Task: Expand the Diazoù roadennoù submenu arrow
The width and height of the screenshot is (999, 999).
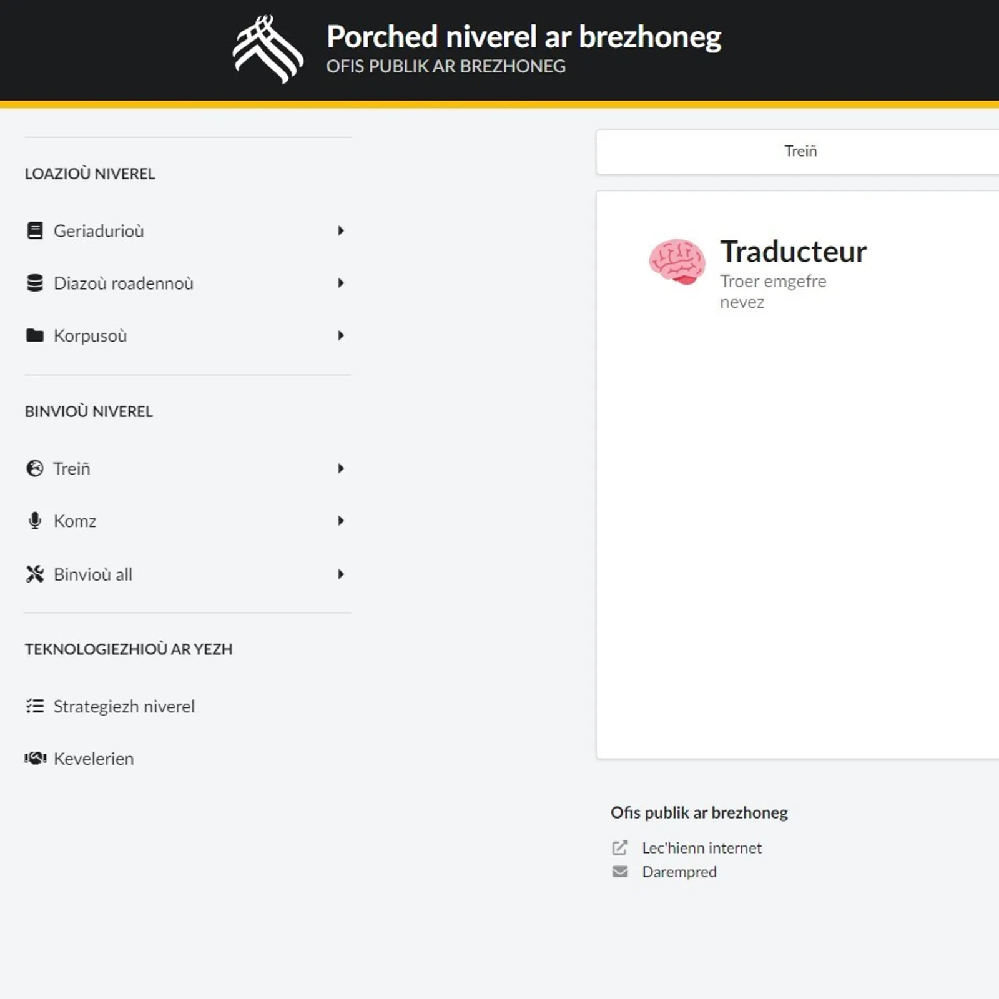Action: 341,283
